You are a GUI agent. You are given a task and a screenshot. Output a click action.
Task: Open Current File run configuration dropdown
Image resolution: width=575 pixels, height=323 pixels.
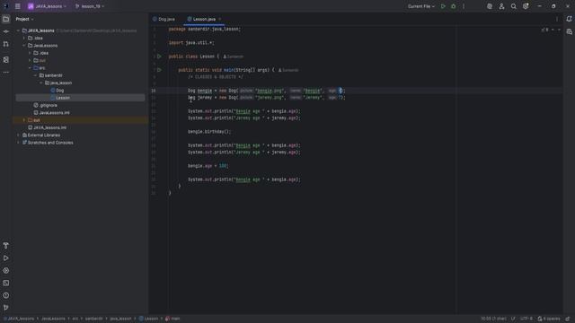421,6
